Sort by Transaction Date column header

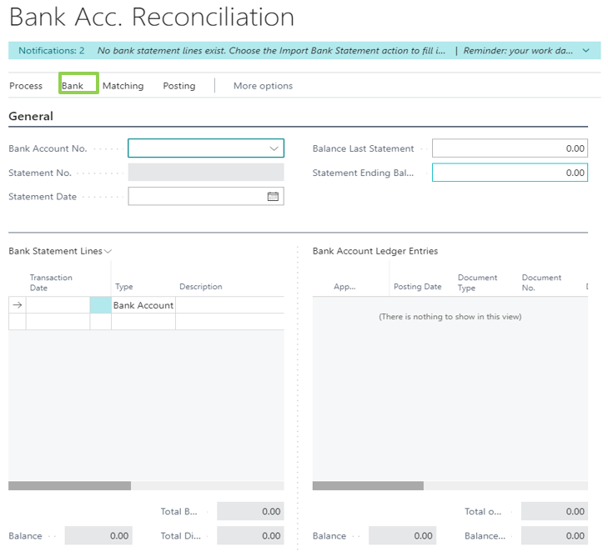pyautogui.click(x=52, y=283)
